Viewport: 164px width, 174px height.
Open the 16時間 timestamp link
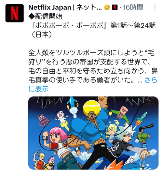click(x=133, y=8)
